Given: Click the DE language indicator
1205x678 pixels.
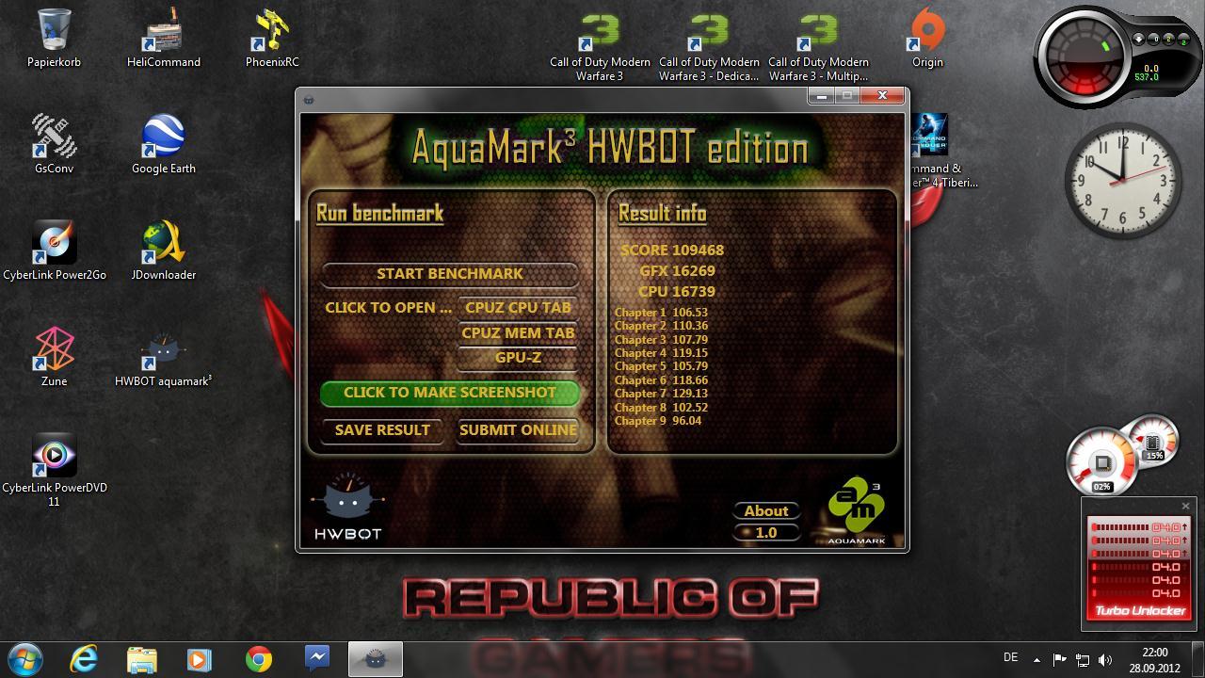Looking at the screenshot, I should pyautogui.click(x=1011, y=657).
